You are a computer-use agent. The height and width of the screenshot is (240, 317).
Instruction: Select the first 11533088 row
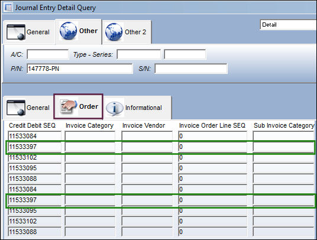pos(161,179)
